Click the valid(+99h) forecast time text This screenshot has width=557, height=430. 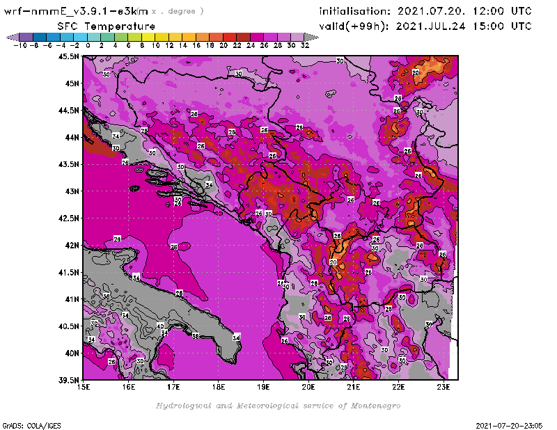tap(425, 26)
